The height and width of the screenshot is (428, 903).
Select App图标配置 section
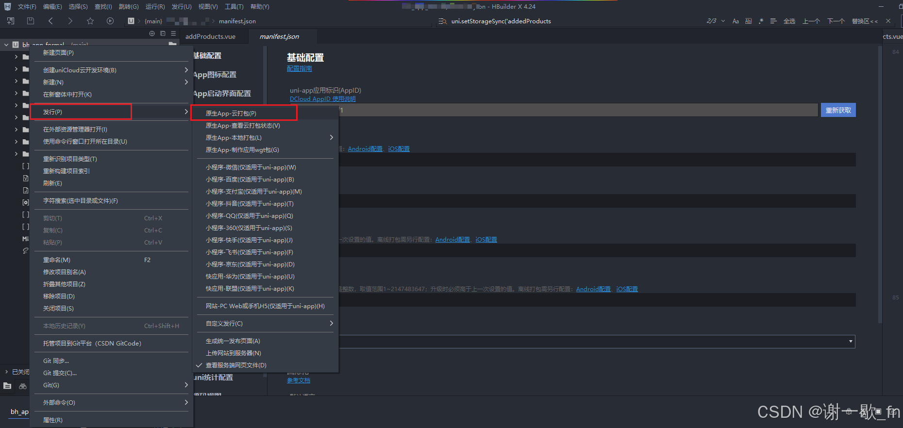(x=215, y=75)
